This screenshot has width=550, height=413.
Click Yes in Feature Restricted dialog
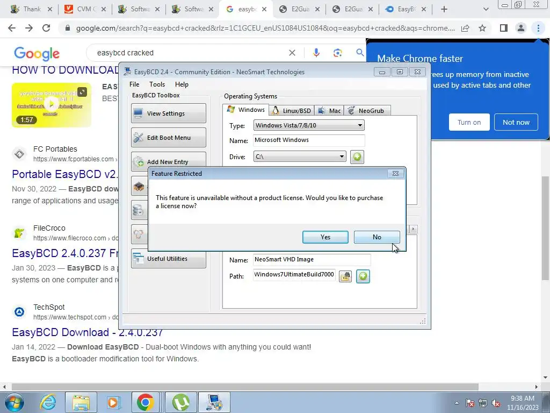point(325,237)
